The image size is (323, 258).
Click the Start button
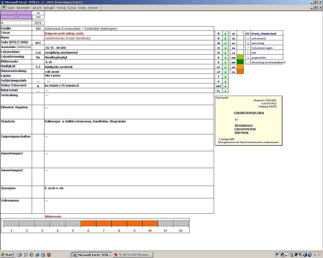pyautogui.click(x=7, y=255)
